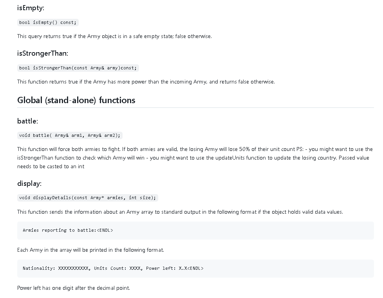Click the isStrongerThan: section heading
The image size is (383, 298).
[43, 53]
